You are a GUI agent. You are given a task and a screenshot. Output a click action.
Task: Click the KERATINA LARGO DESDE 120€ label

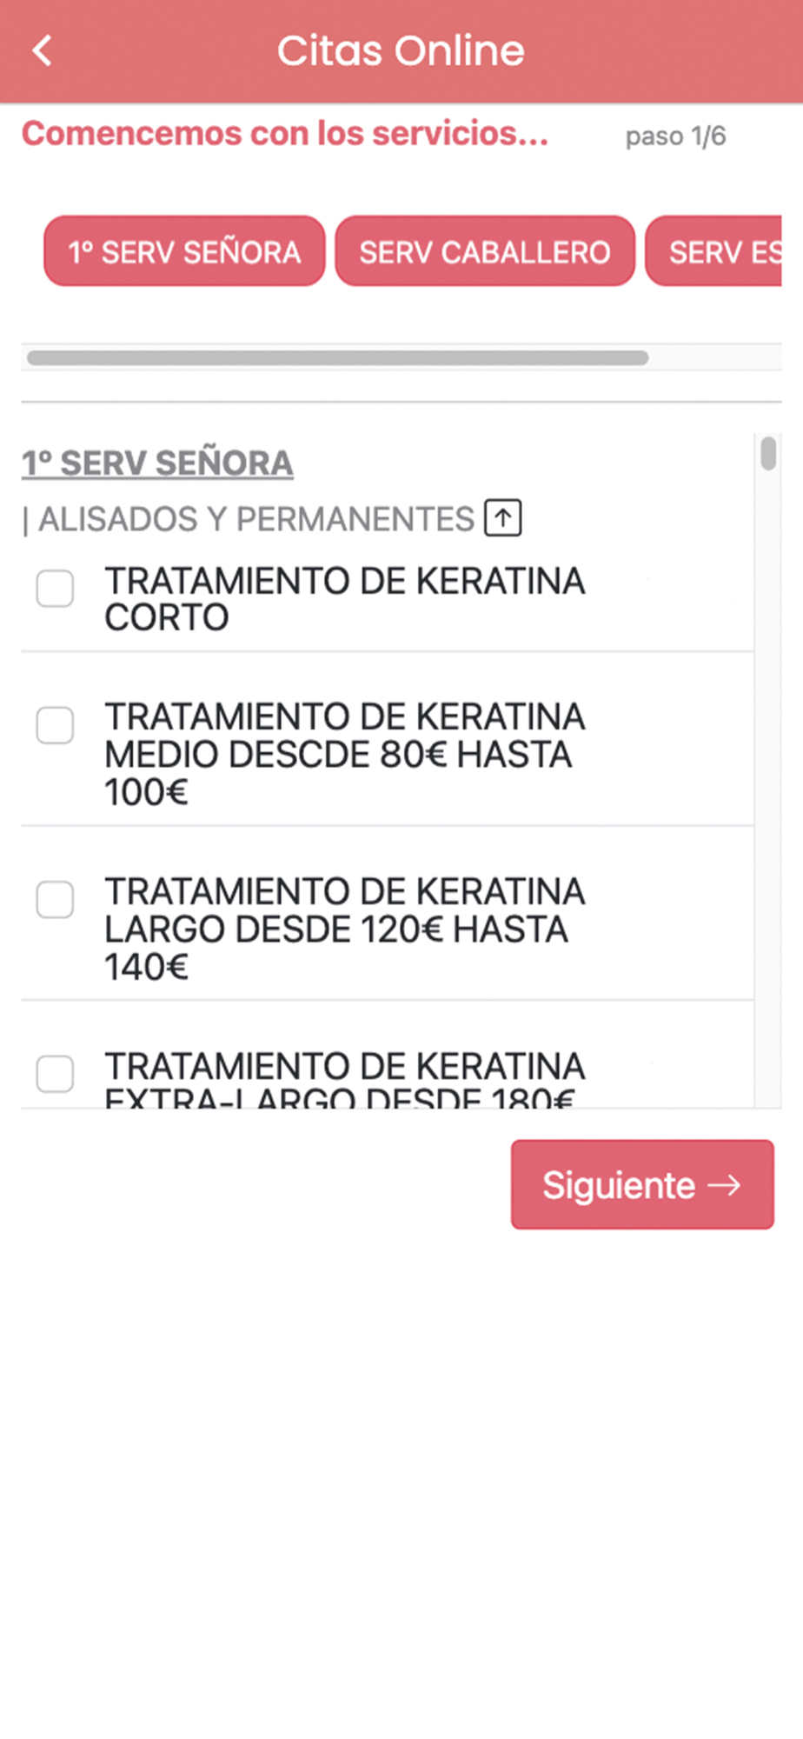[x=345, y=929]
